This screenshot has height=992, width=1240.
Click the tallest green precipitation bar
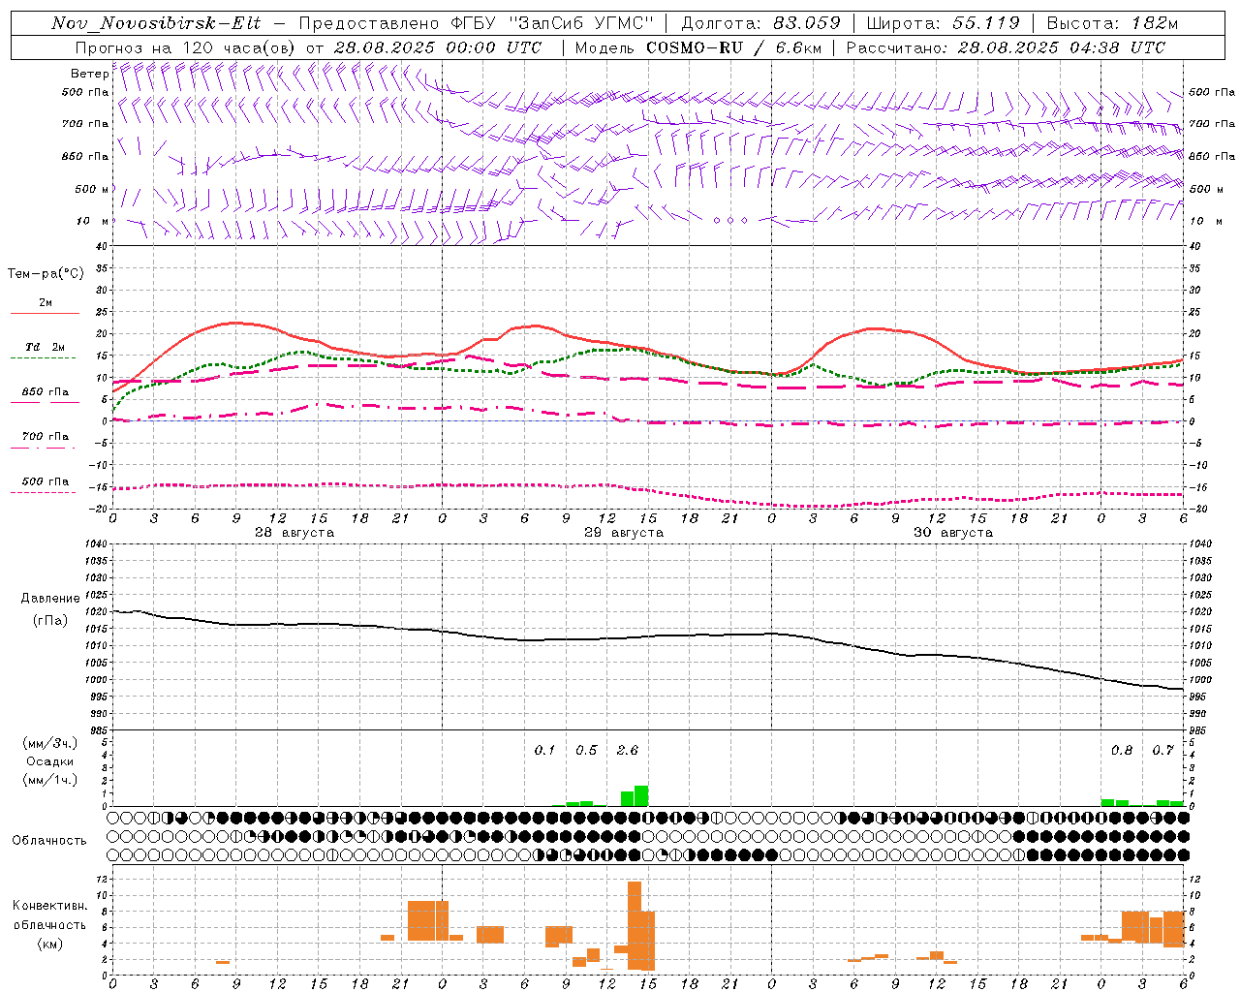point(641,795)
